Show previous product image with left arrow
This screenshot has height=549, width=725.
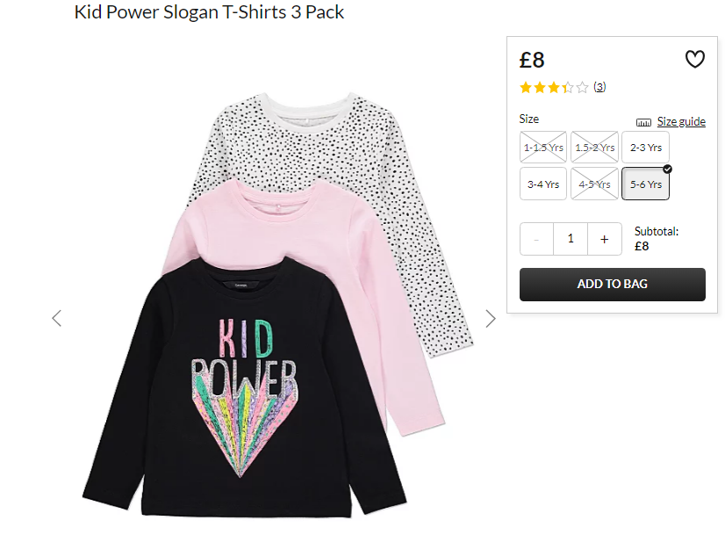pos(56,318)
